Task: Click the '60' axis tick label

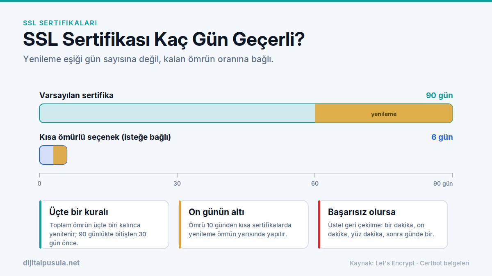Action: [x=315, y=184]
